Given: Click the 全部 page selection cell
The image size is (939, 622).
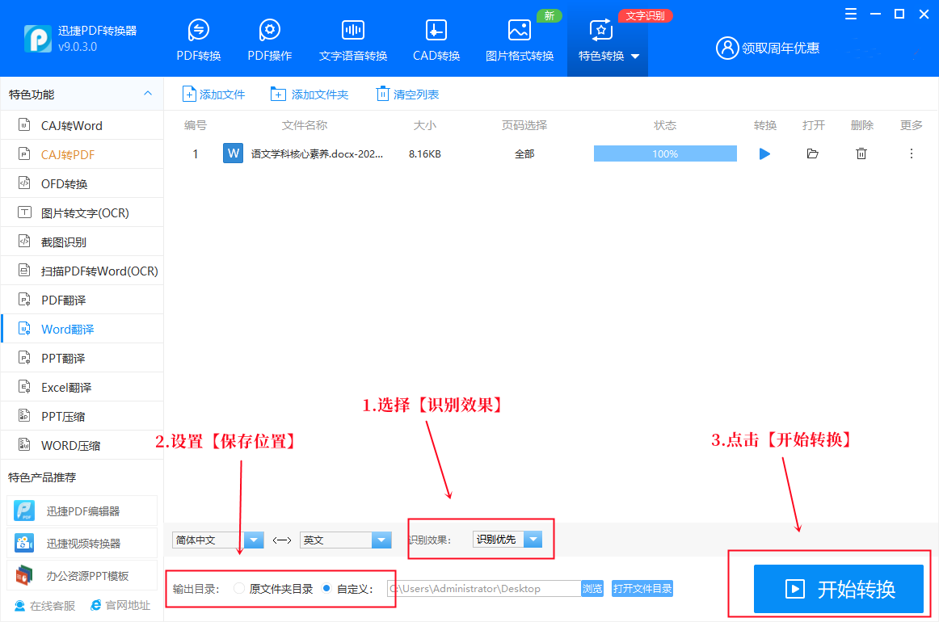Looking at the screenshot, I should (524, 153).
